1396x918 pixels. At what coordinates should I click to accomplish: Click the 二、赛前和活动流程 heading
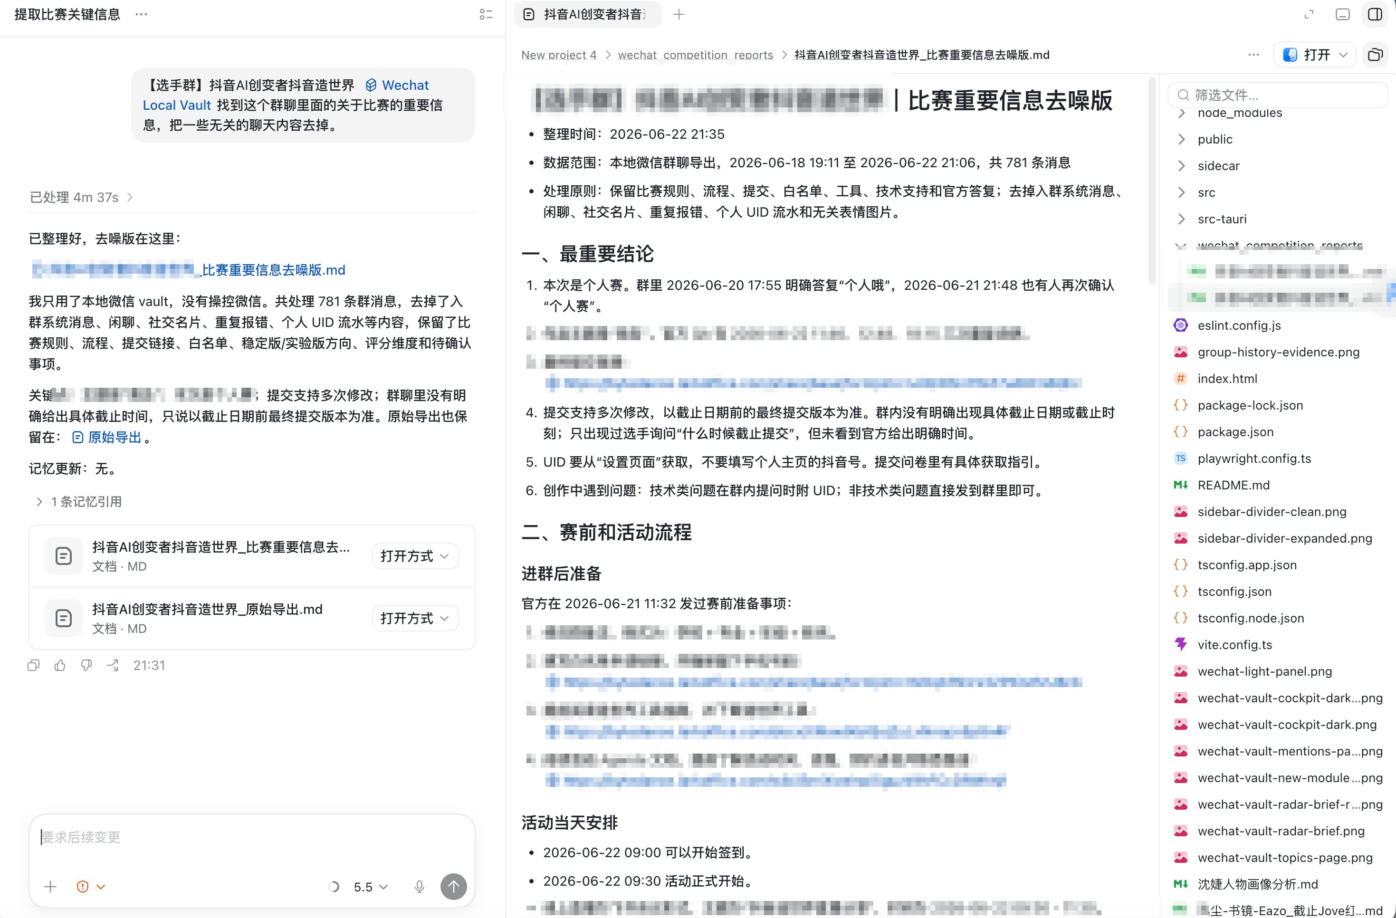[607, 532]
